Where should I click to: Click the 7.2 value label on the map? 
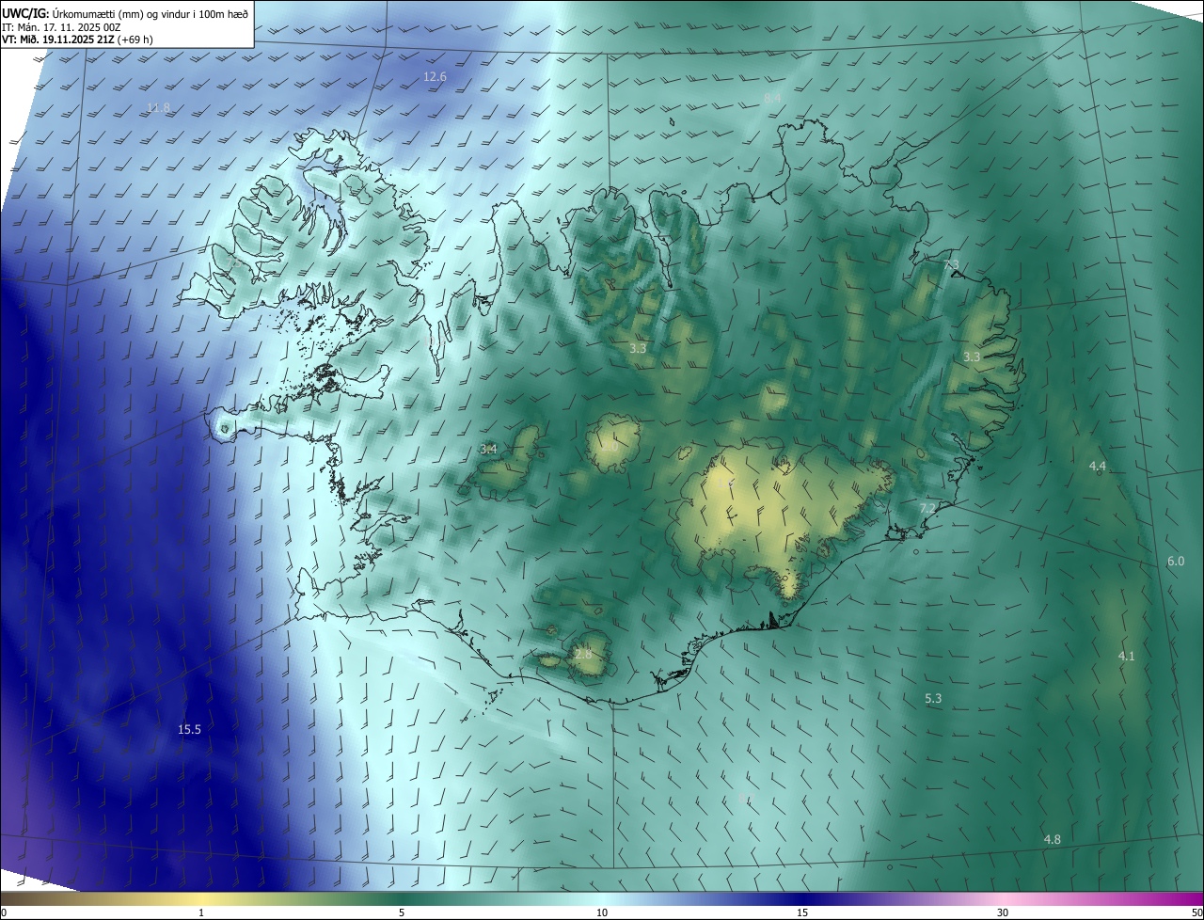pos(927,508)
